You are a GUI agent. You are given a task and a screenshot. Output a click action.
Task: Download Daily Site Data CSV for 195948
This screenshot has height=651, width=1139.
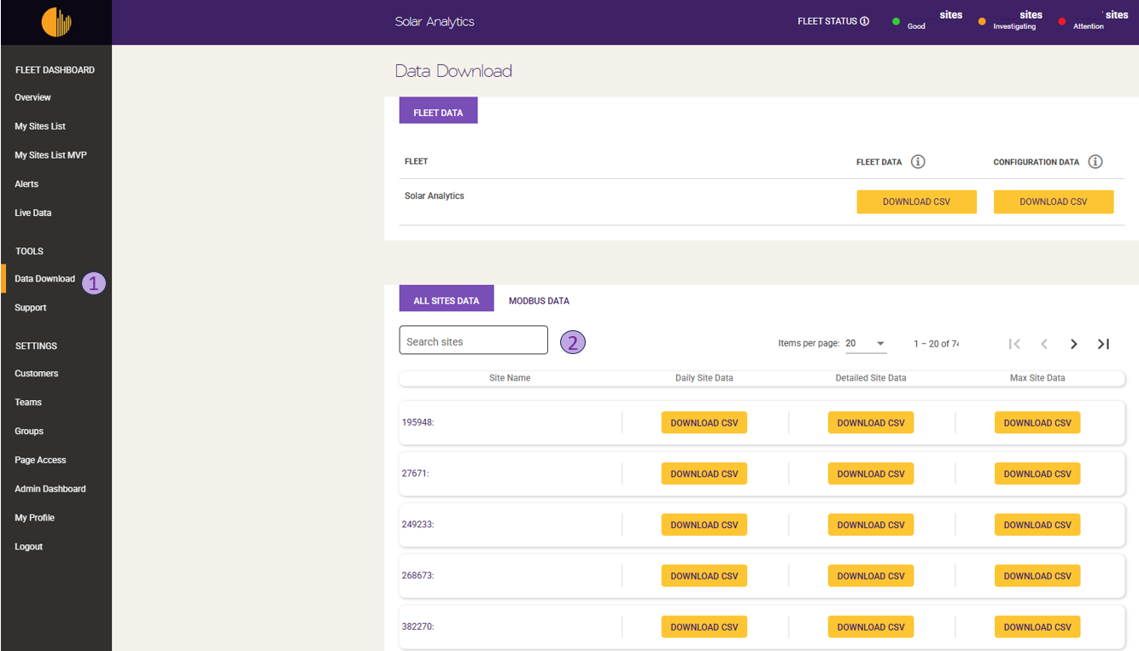[704, 423]
